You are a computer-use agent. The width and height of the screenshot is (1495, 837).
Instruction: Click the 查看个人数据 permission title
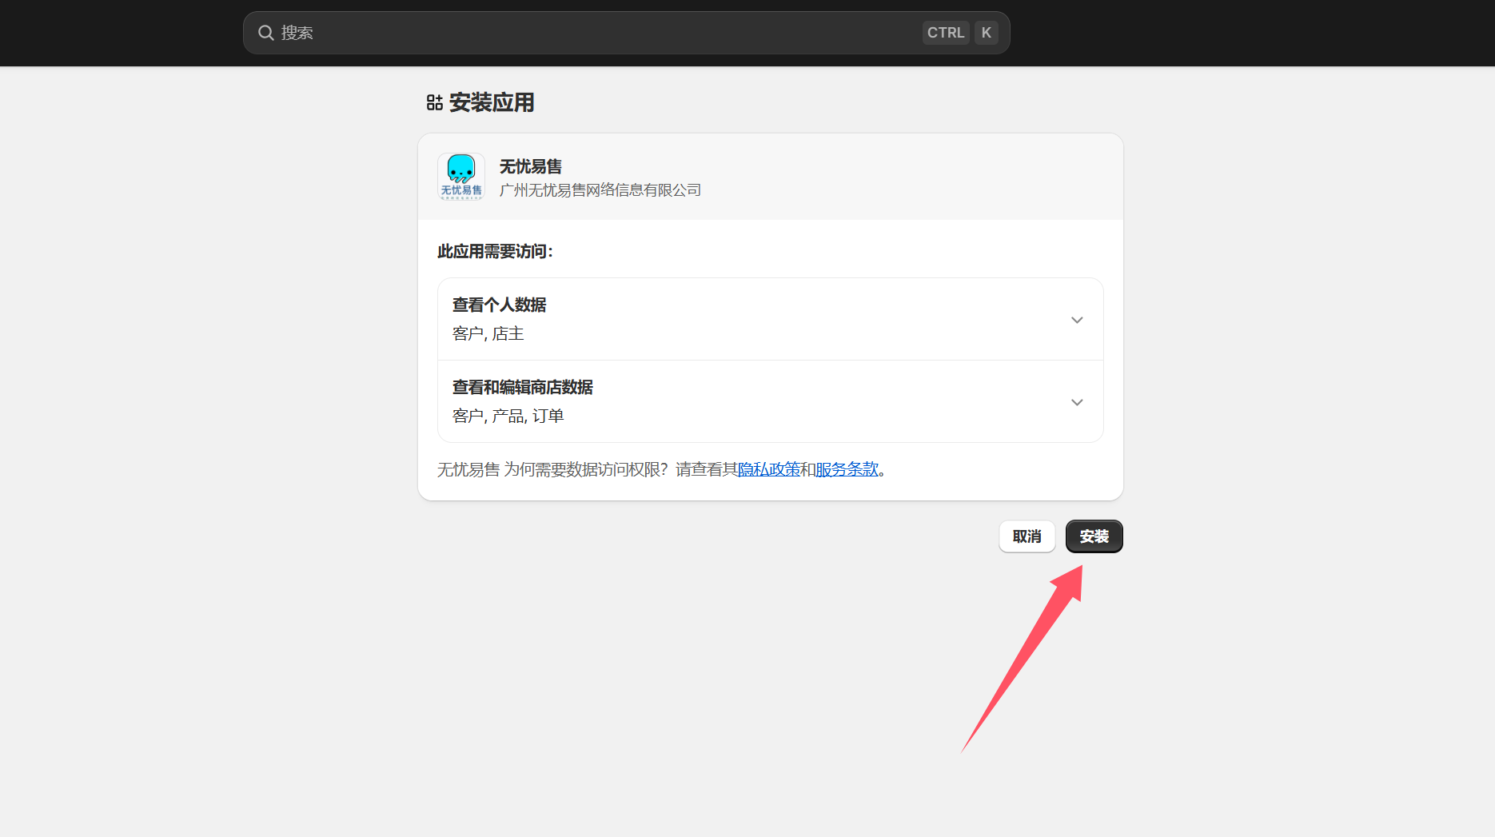pyautogui.click(x=499, y=305)
